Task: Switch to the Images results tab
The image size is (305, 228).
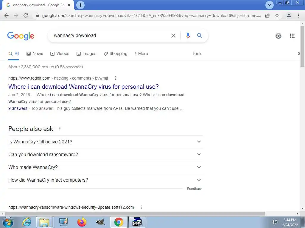Action: click(x=86, y=54)
